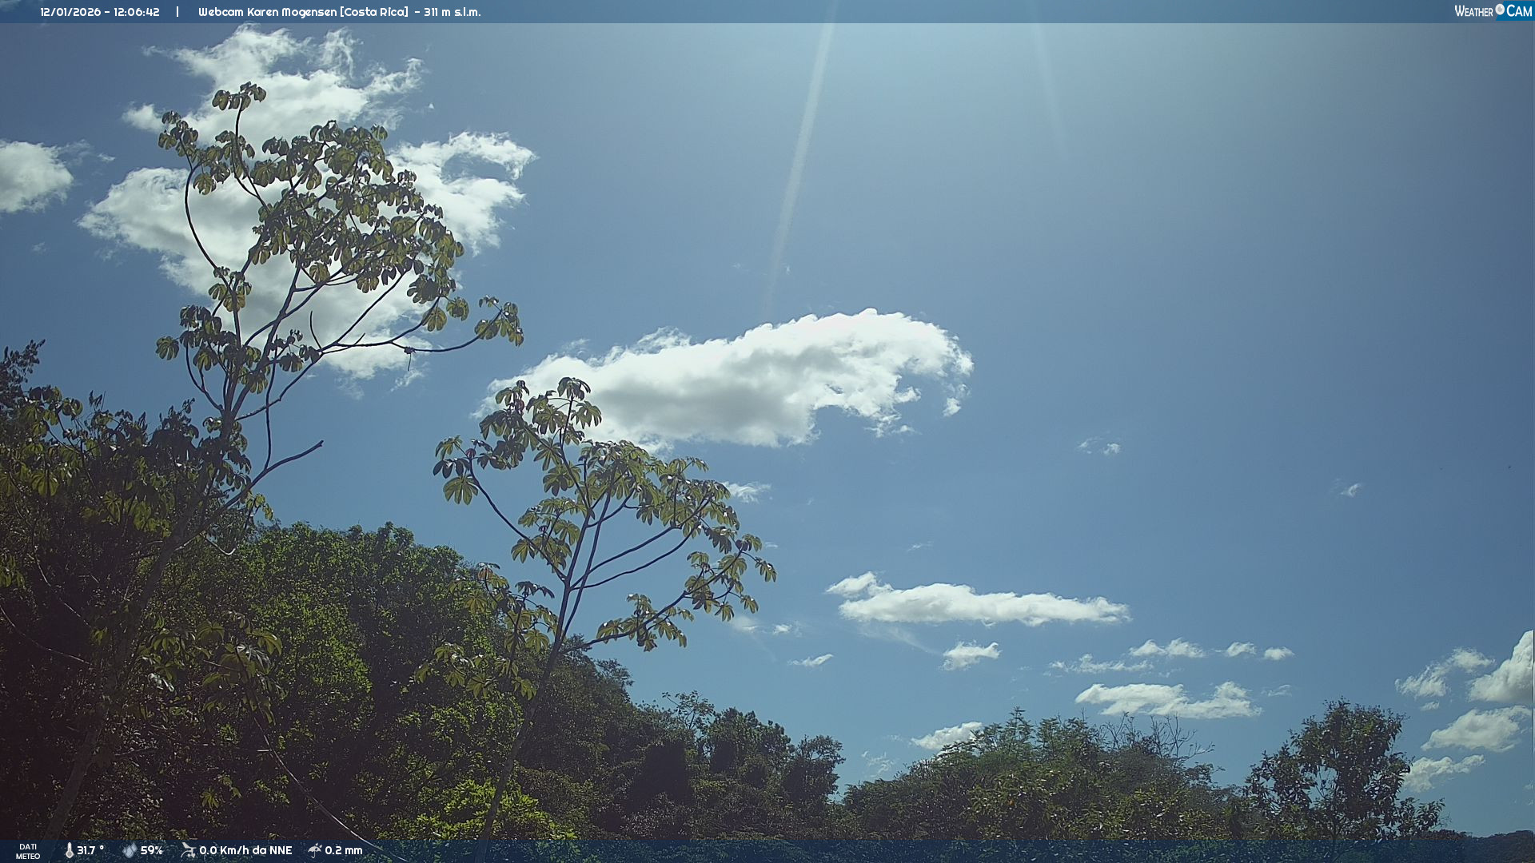Click the 311 m s.l.m. altitude text
This screenshot has width=1535, height=863.
click(x=453, y=12)
